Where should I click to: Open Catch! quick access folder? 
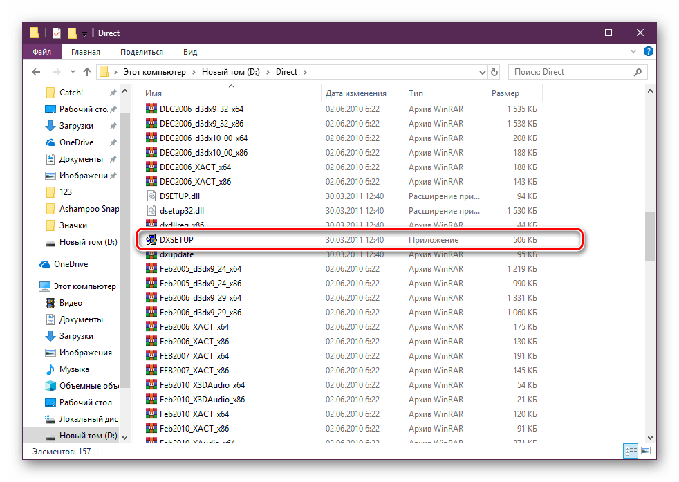point(64,93)
